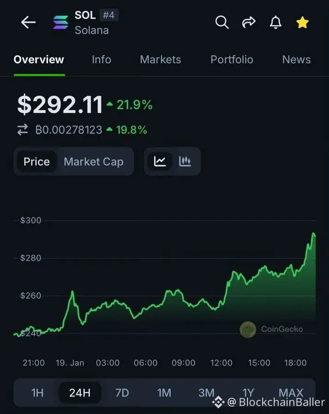Choose the 7D time range
The height and width of the screenshot is (414, 329).
122,392
